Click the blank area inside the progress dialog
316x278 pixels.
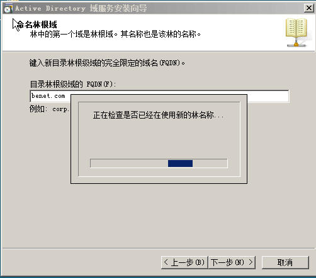pos(159,139)
